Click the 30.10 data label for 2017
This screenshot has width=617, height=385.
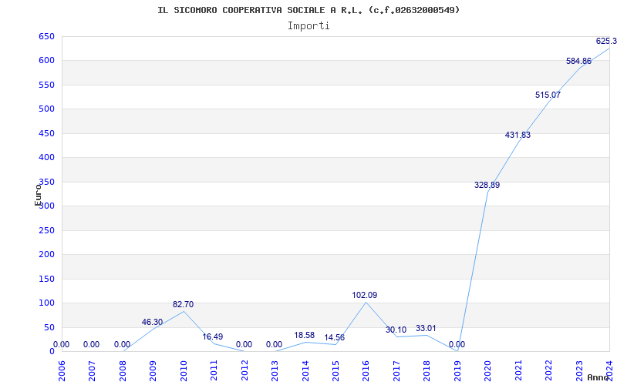pyautogui.click(x=396, y=330)
